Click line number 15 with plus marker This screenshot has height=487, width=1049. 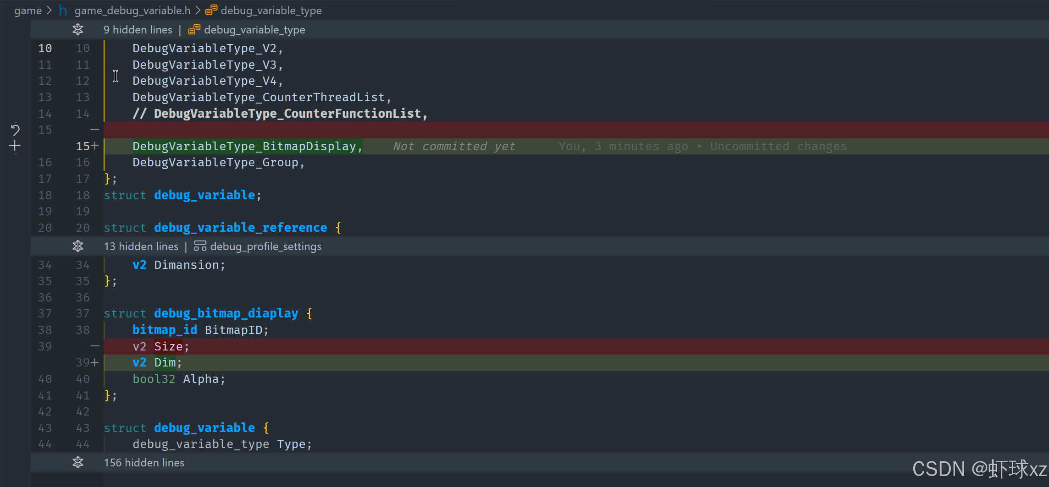point(87,146)
